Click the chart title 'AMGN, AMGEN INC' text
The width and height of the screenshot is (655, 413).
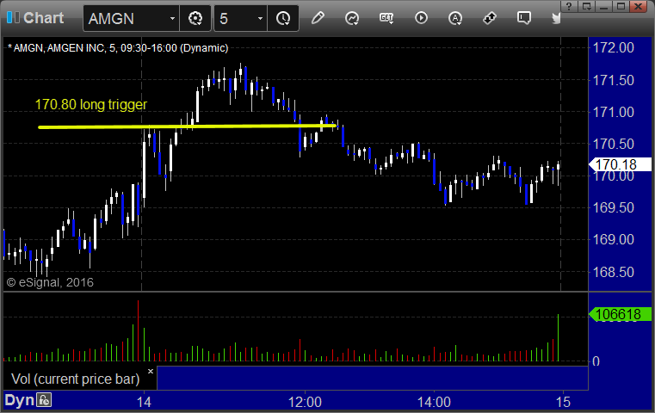click(59, 48)
